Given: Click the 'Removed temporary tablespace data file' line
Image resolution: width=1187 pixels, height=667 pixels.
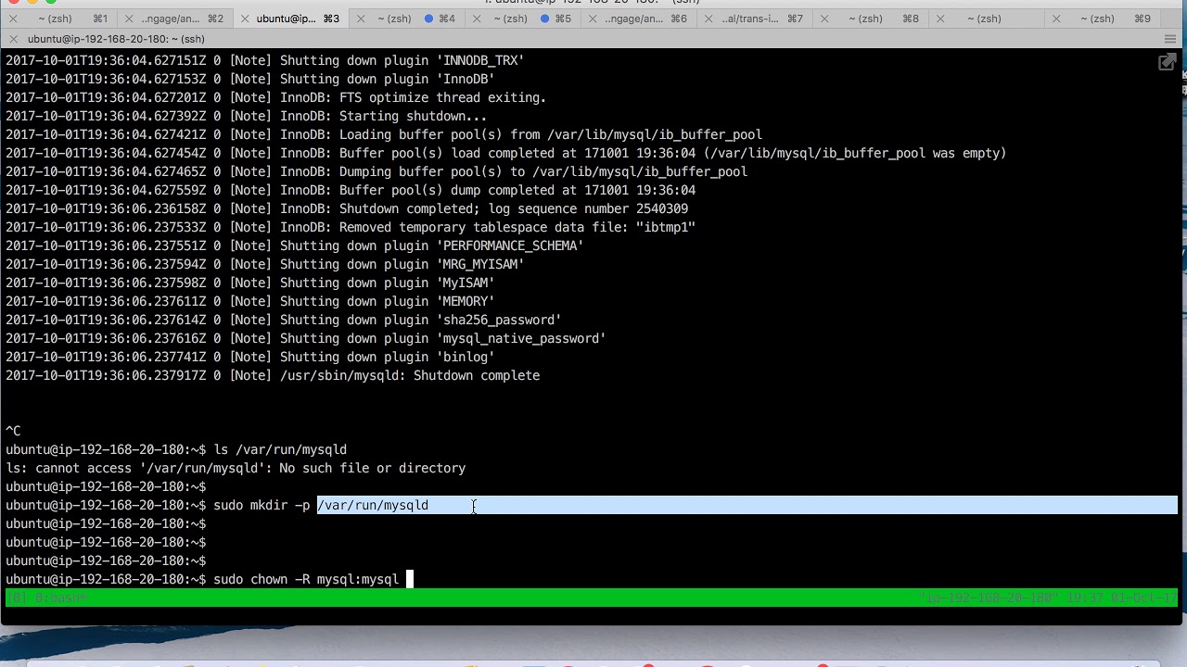Looking at the screenshot, I should pos(351,227).
